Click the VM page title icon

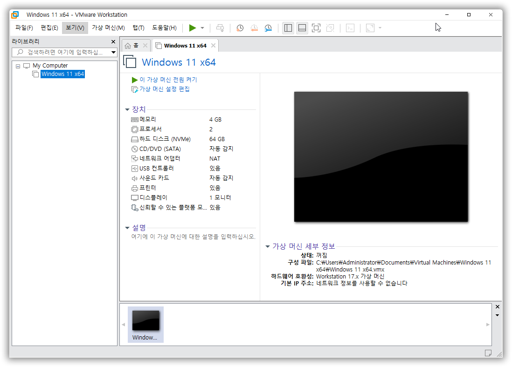pos(130,61)
